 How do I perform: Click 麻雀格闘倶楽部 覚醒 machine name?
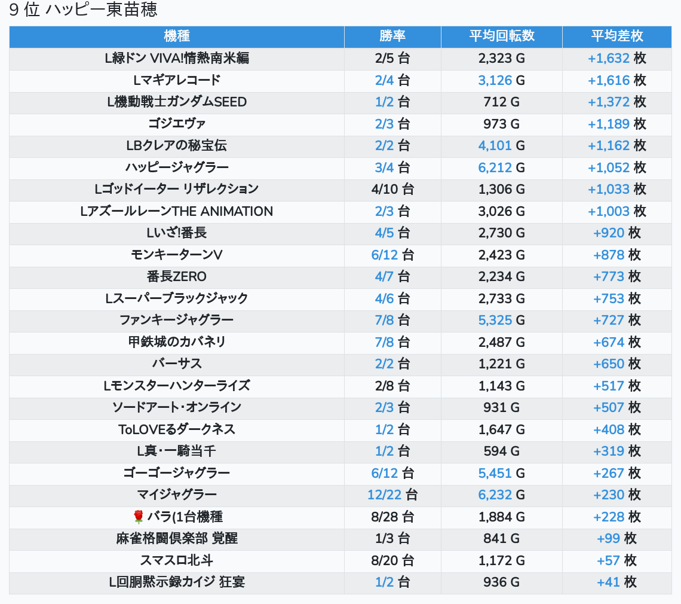tap(177, 538)
